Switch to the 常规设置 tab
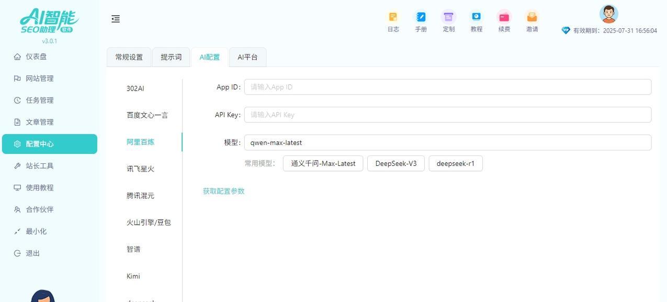 click(129, 57)
